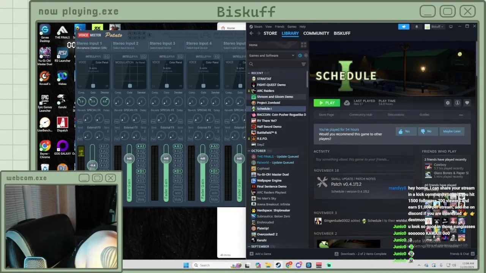
Task: Toggle A1 bus on Voicemeeter Stereo Input 2
Action: tap(141, 146)
